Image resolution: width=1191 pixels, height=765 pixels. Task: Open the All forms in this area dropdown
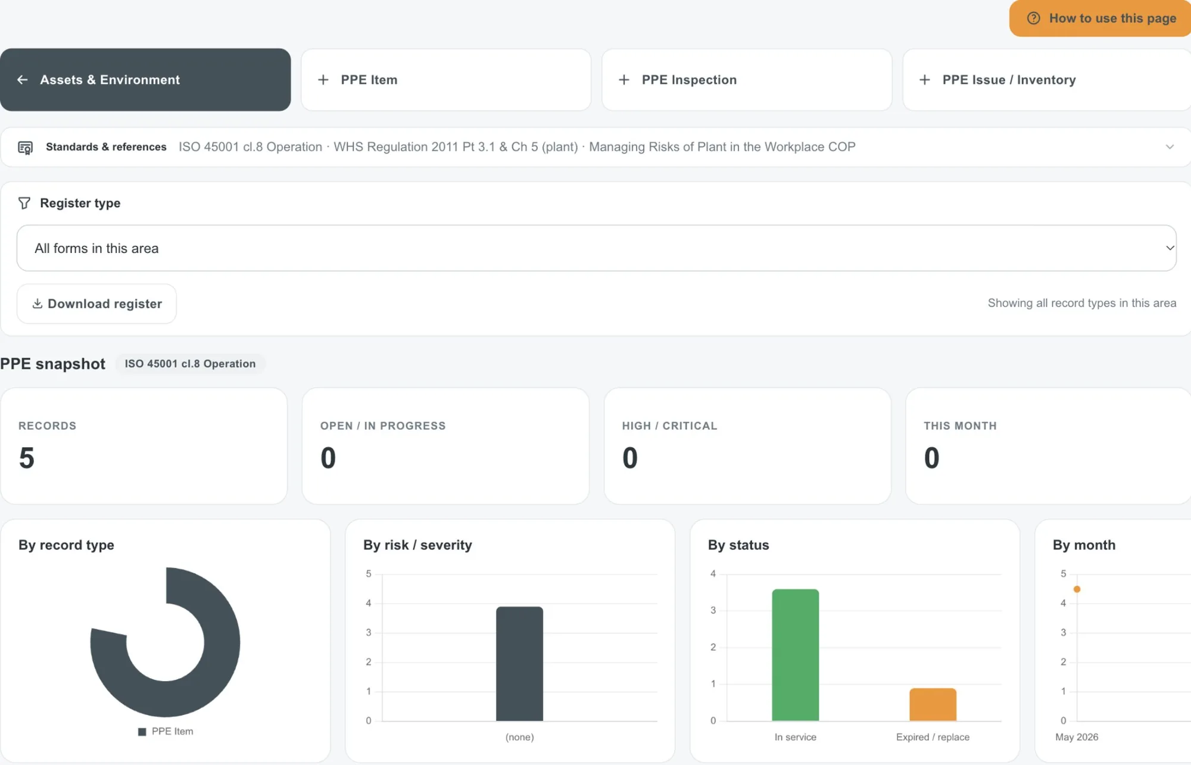(x=596, y=248)
